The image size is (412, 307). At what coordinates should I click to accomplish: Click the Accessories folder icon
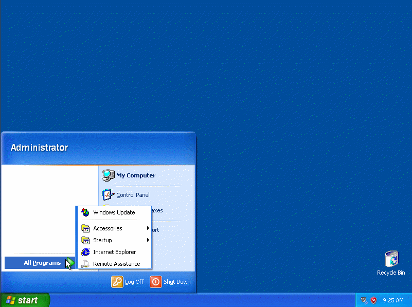[85, 228]
